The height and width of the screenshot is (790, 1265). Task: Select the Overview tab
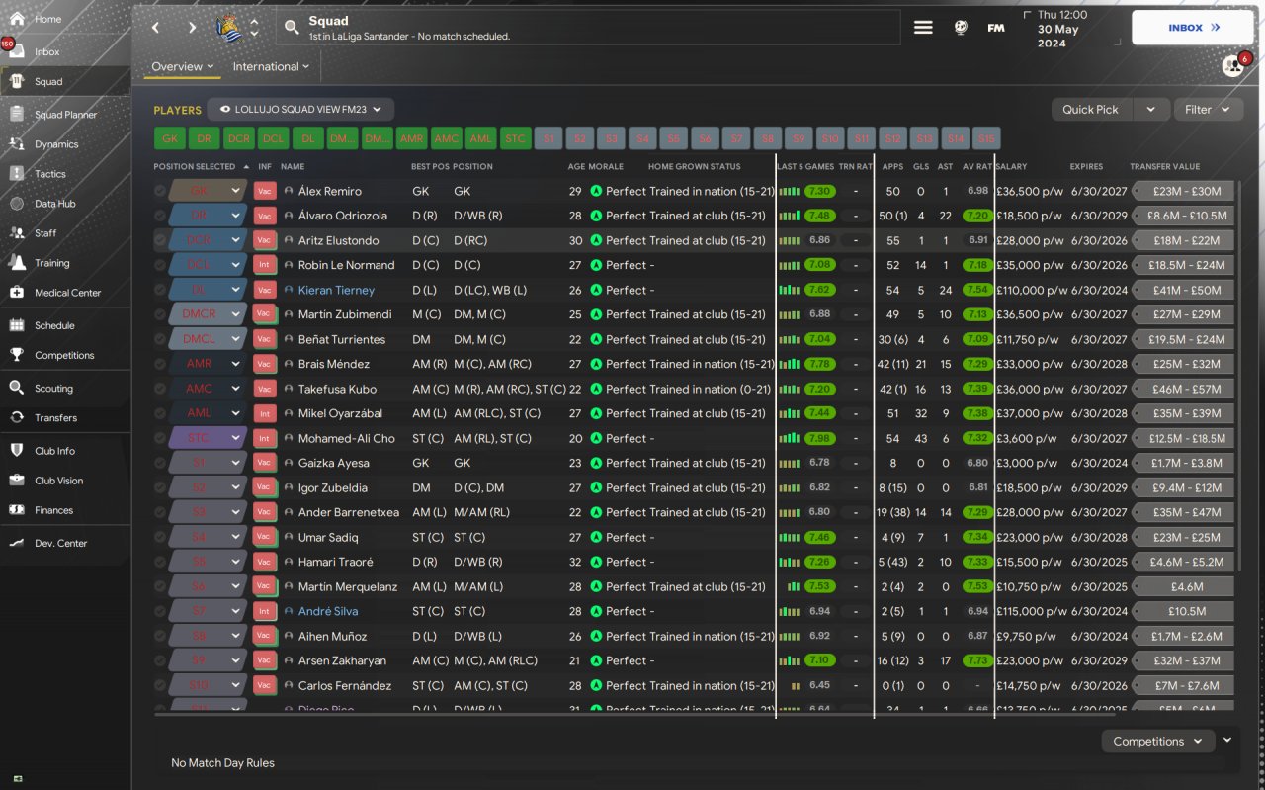[x=183, y=67]
